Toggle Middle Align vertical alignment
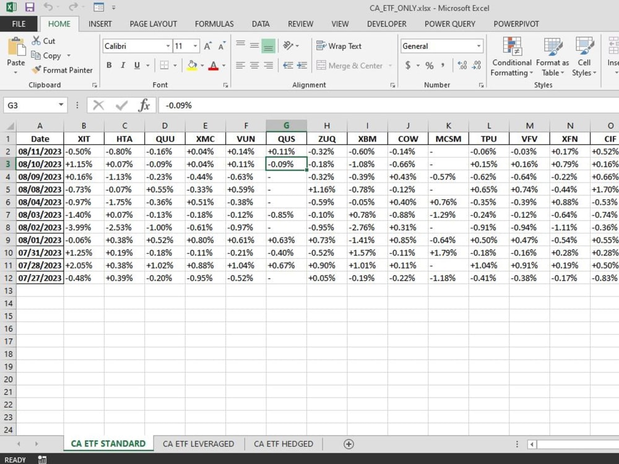Image resolution: width=619 pixels, height=464 pixels. coord(254,46)
